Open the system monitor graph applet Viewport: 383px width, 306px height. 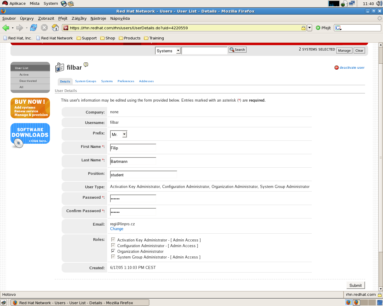pyautogui.click(x=334, y=4)
